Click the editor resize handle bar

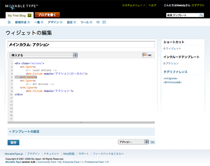tap(81, 122)
